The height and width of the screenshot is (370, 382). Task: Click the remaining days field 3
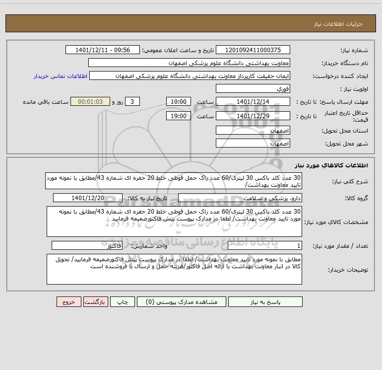click(x=132, y=102)
